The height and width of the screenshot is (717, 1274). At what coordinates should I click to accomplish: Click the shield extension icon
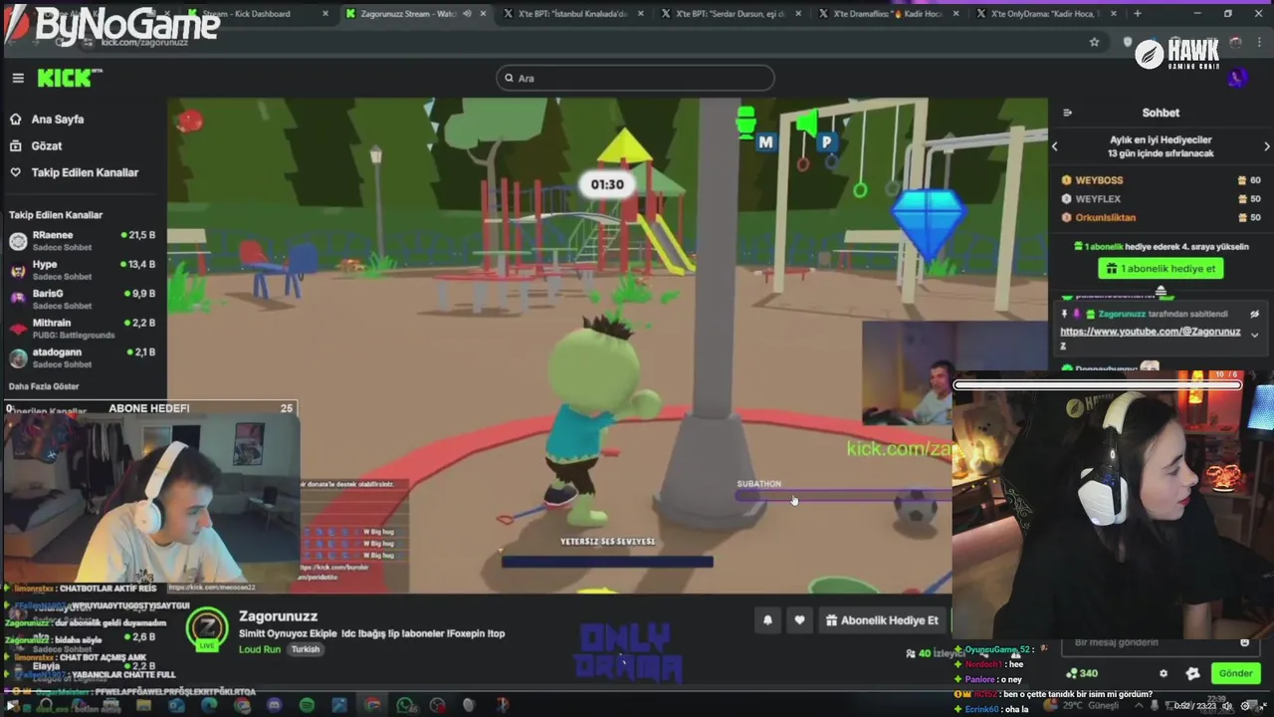pos(1128,42)
